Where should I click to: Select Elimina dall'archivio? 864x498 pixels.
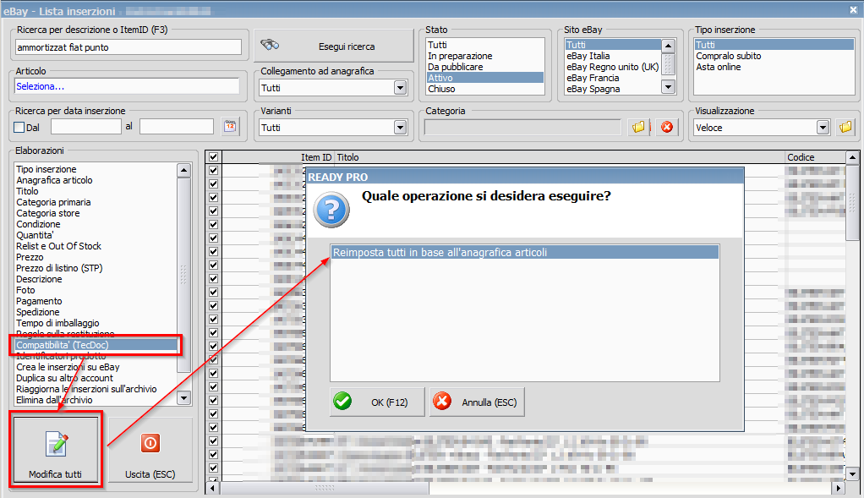coord(96,401)
